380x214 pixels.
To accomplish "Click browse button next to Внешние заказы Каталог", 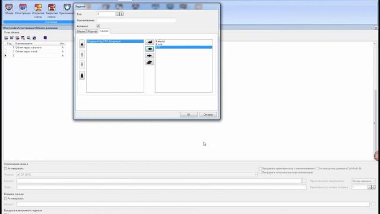I will 373,204.
